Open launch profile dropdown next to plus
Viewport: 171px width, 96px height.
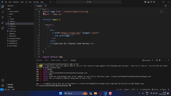(154, 60)
